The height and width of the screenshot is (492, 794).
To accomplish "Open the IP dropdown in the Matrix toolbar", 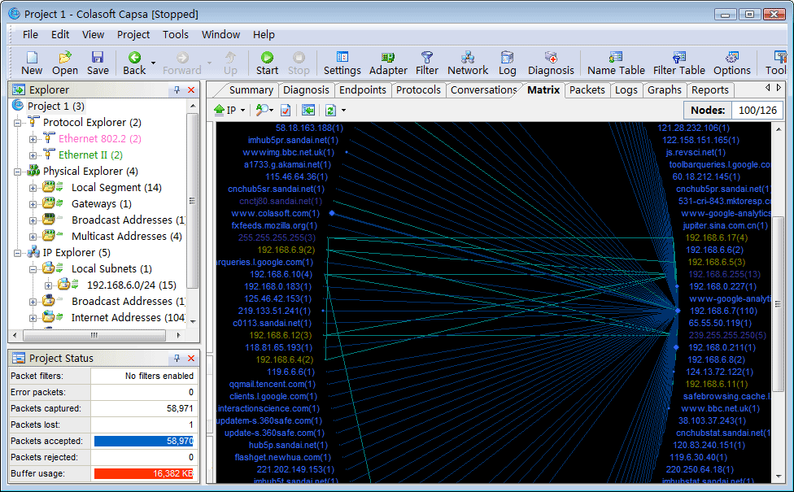I will coord(242,110).
